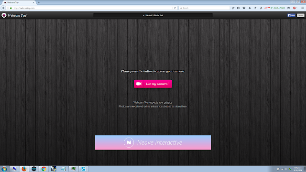Open the blue arrow shortcut in taskbar
Image resolution: width=306 pixels, height=172 pixels.
[83, 169]
